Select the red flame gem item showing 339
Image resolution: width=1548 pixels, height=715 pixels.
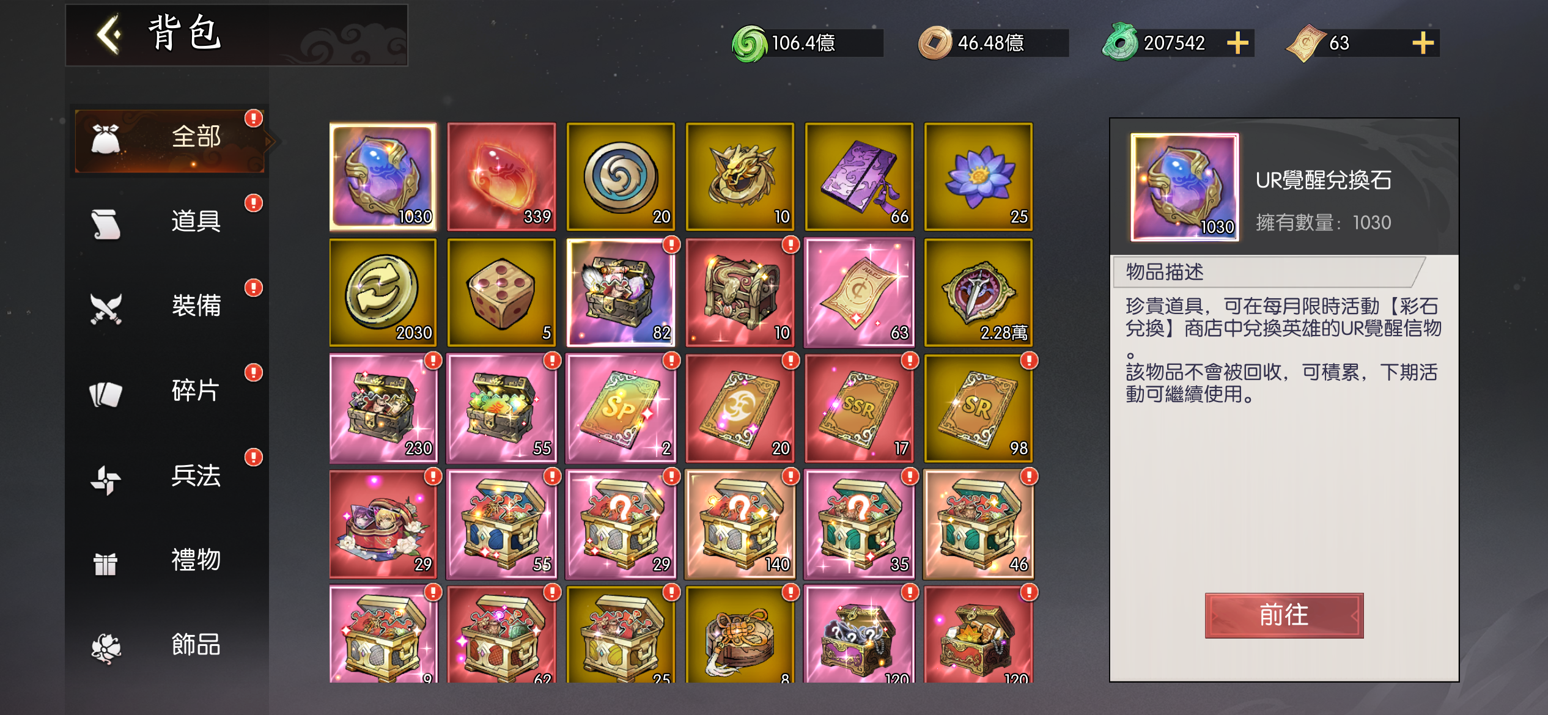[501, 177]
